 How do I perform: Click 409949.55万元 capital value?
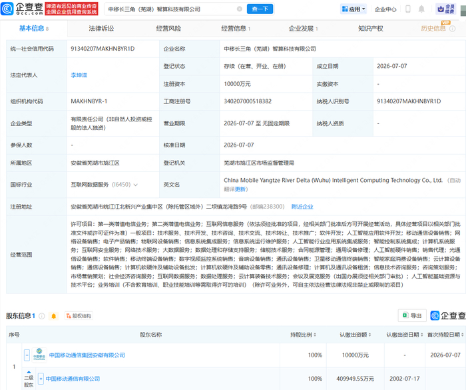click(x=355, y=379)
